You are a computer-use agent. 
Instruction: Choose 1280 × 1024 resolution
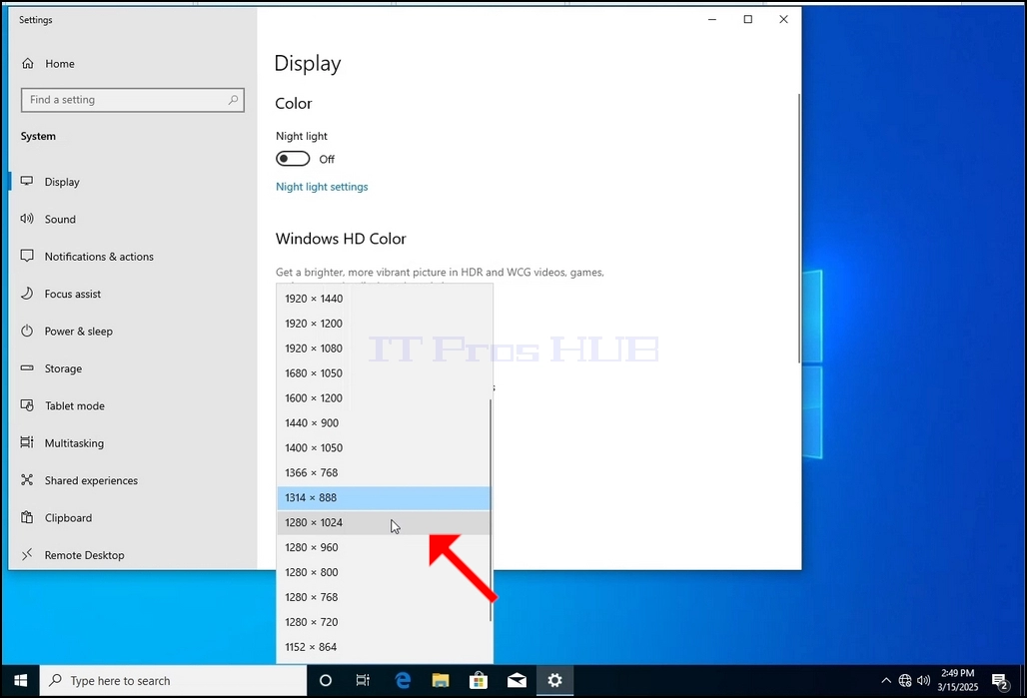click(385, 522)
